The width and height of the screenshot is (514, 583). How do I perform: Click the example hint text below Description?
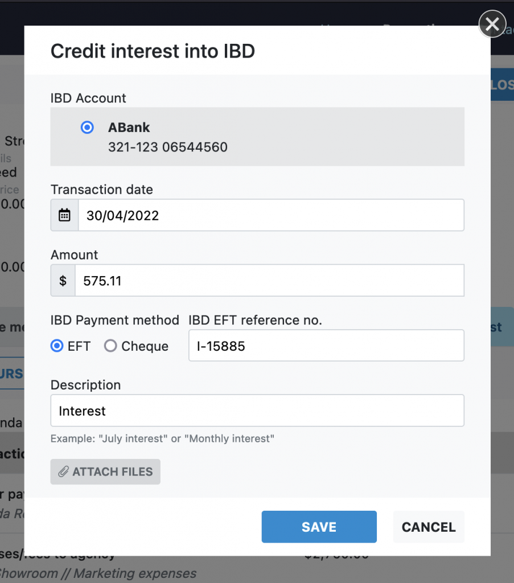point(162,439)
